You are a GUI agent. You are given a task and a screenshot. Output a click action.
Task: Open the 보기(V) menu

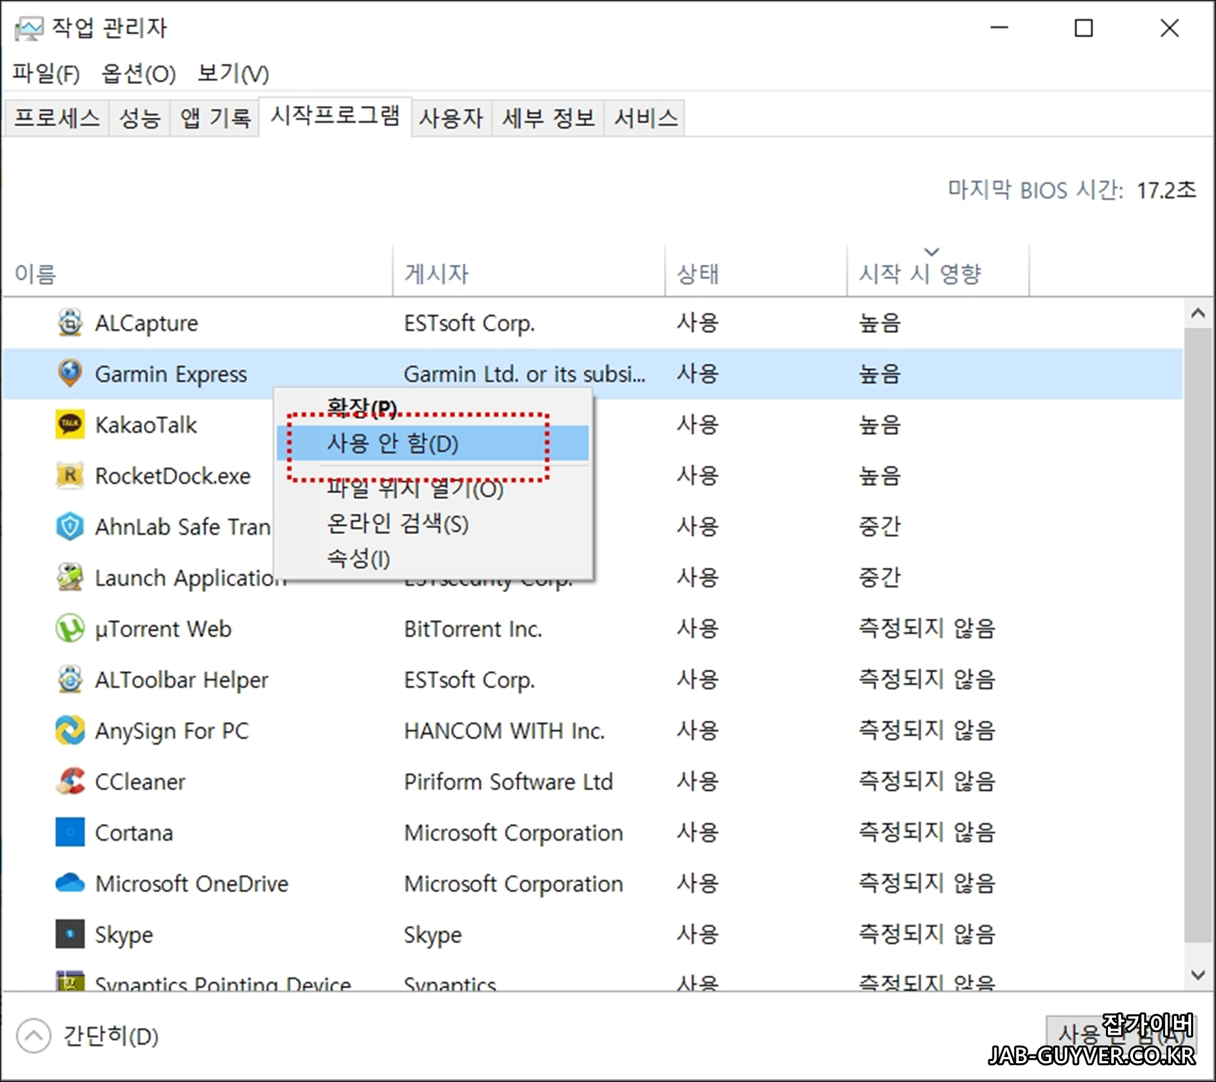pos(234,73)
